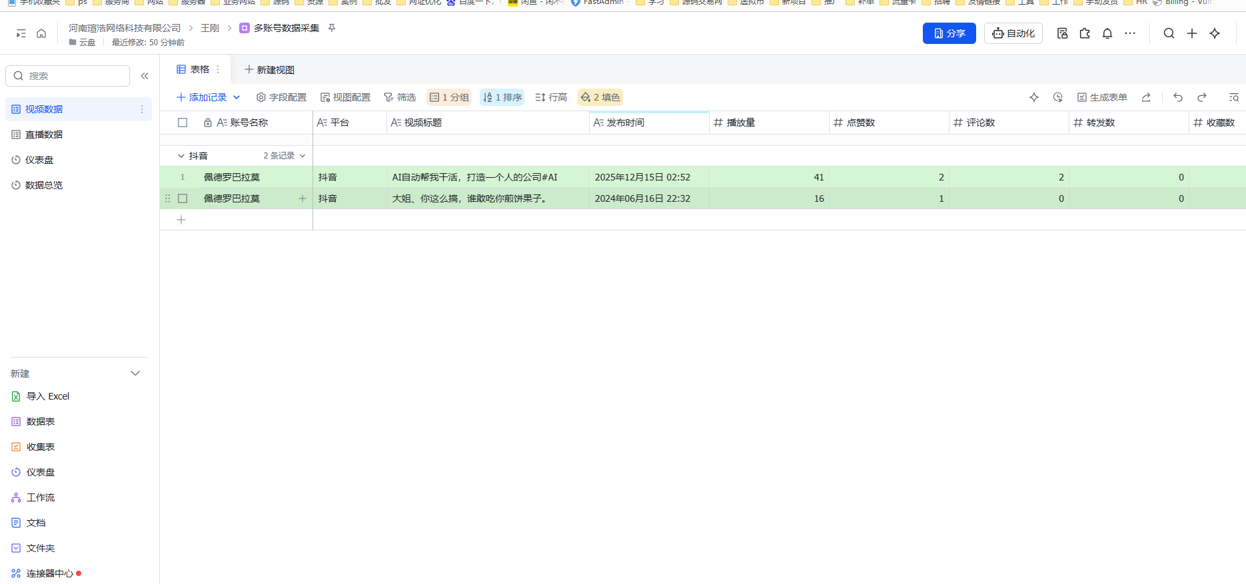Open the permissions document icon
Screen dimensions: 1246x584
pyautogui.click(x=1062, y=33)
